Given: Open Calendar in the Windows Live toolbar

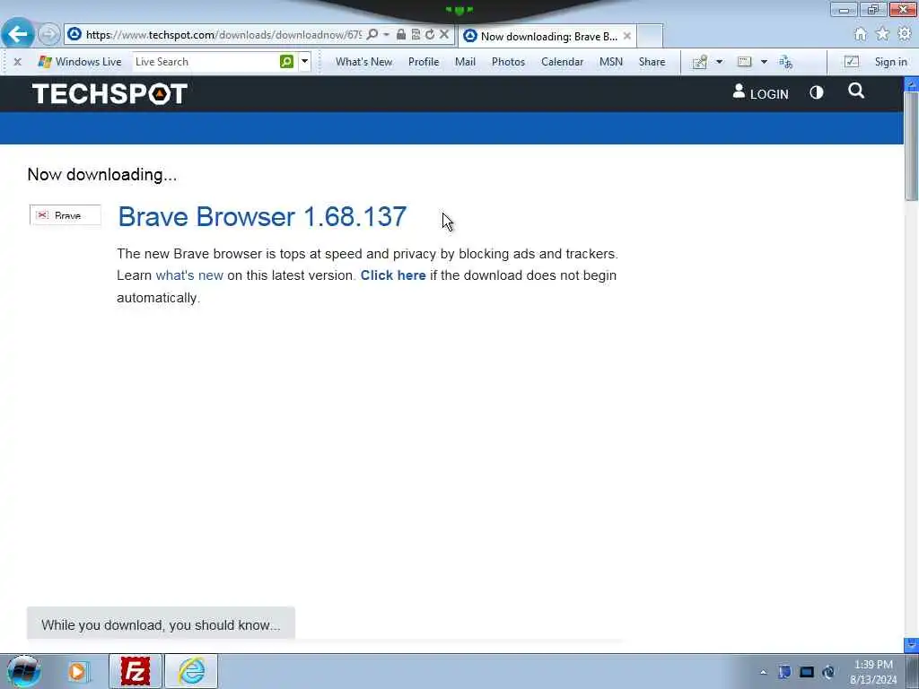Looking at the screenshot, I should [x=562, y=62].
